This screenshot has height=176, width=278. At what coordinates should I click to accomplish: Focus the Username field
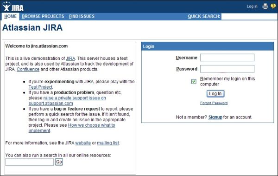227,58
